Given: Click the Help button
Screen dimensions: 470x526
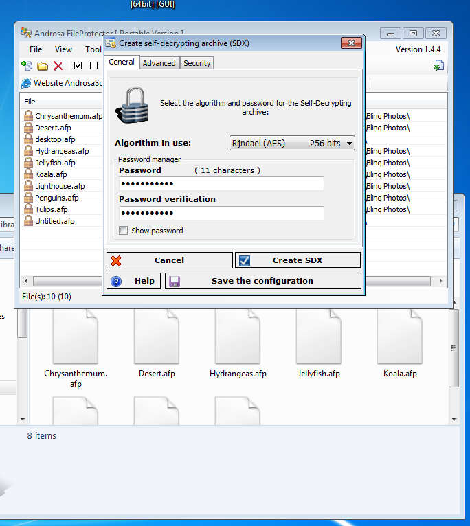Looking at the screenshot, I should [x=133, y=281].
